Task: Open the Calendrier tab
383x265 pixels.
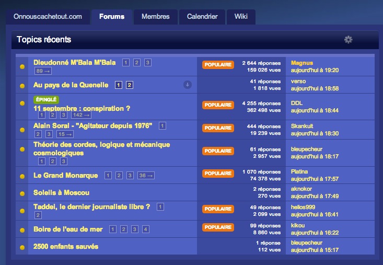Action: (202, 17)
